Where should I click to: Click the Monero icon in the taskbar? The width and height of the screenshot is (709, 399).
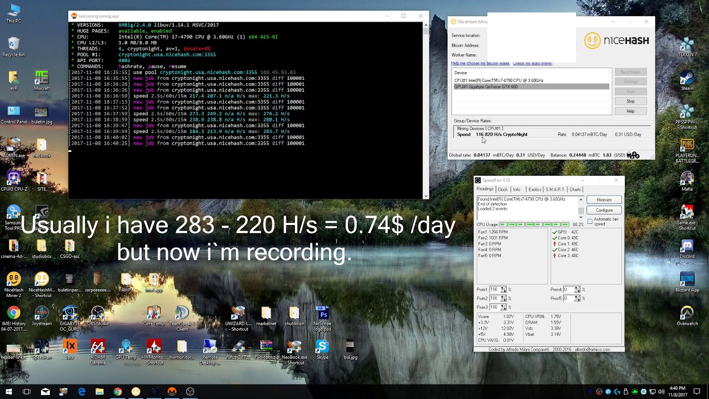[172, 391]
